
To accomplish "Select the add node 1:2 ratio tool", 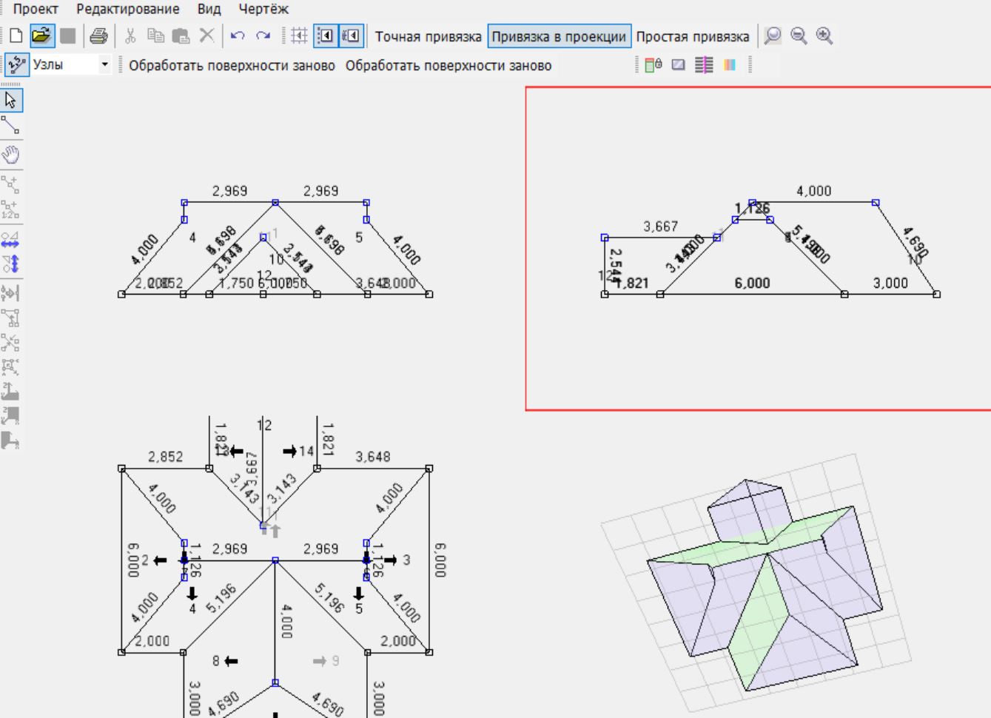I will (x=11, y=209).
